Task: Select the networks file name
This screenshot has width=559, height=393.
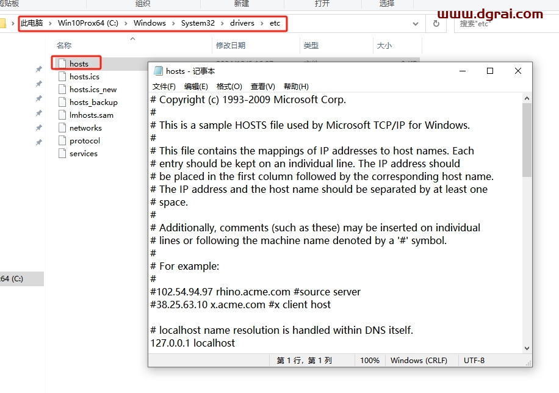Action: (85, 128)
